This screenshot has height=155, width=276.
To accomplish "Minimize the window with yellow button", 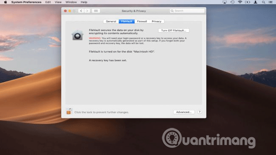I will [70, 11].
